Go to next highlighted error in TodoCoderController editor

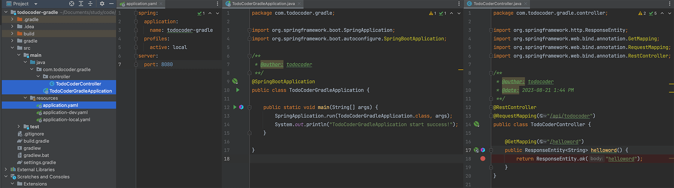[x=670, y=13]
